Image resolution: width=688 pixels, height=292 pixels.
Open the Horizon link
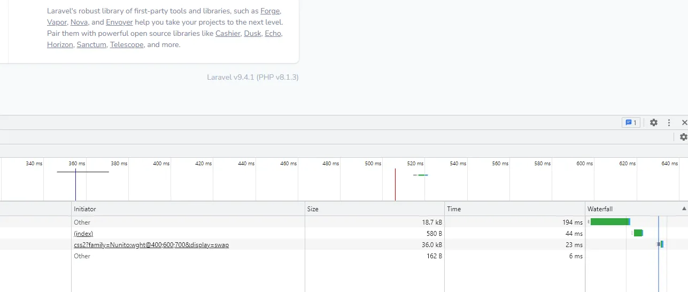pos(60,44)
